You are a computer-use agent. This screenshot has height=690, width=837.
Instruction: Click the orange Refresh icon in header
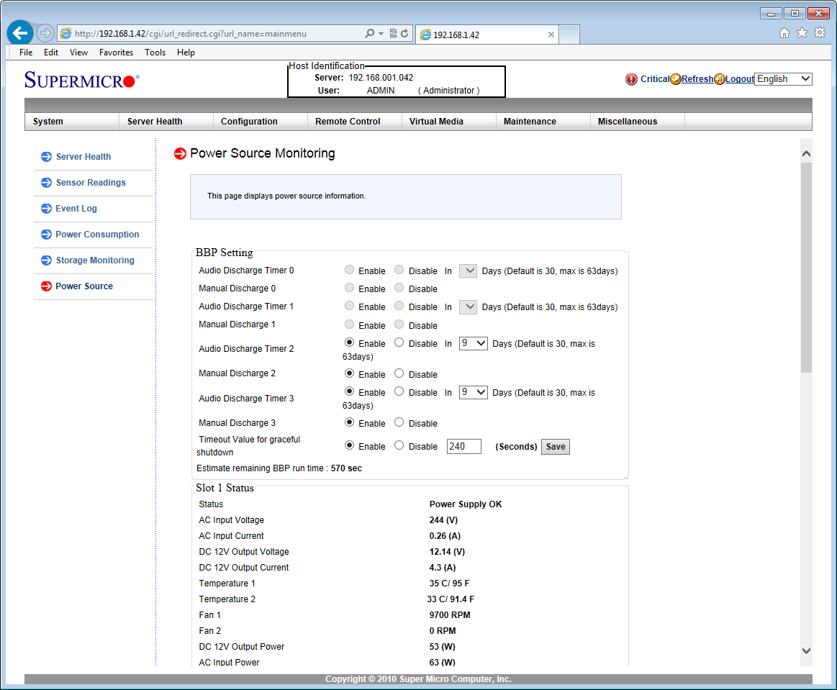click(x=676, y=79)
